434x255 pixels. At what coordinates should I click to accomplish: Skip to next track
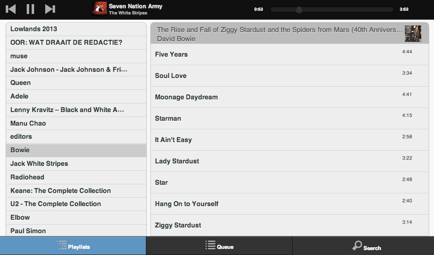[x=50, y=9]
